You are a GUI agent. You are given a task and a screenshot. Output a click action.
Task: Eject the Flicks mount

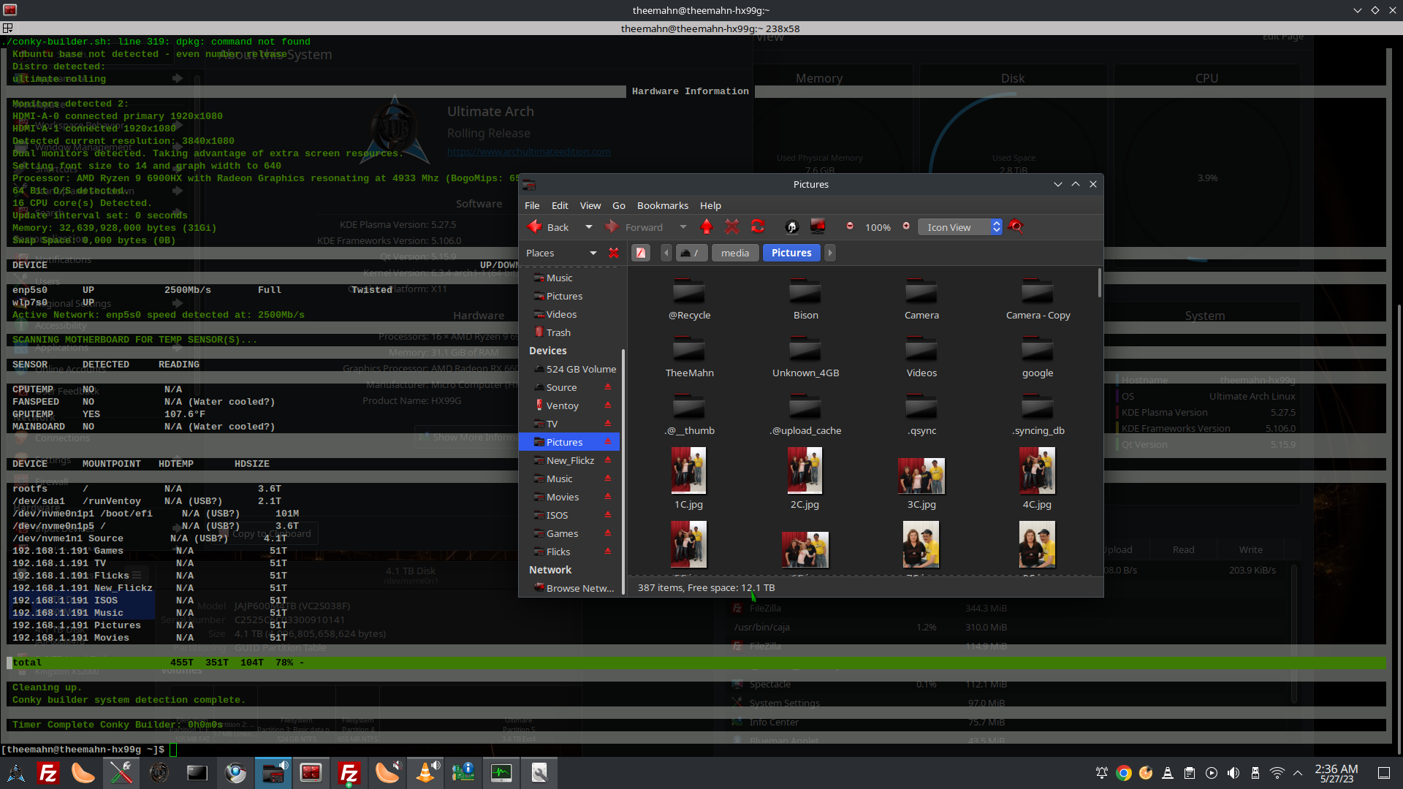[x=607, y=552]
